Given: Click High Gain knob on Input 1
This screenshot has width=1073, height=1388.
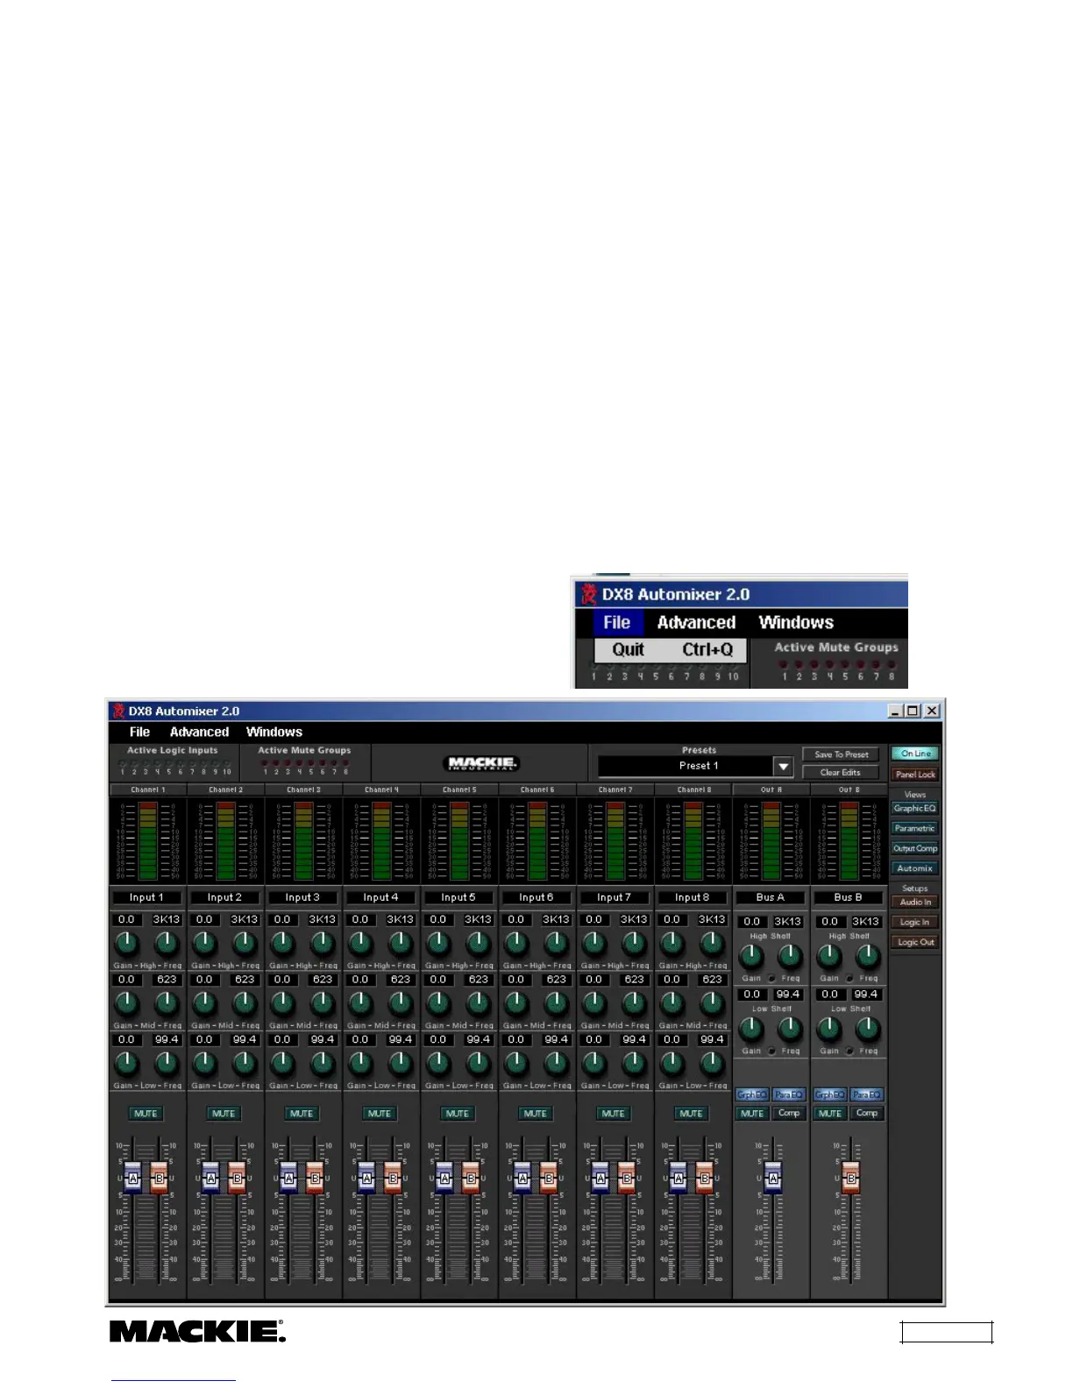Looking at the screenshot, I should [x=127, y=944].
